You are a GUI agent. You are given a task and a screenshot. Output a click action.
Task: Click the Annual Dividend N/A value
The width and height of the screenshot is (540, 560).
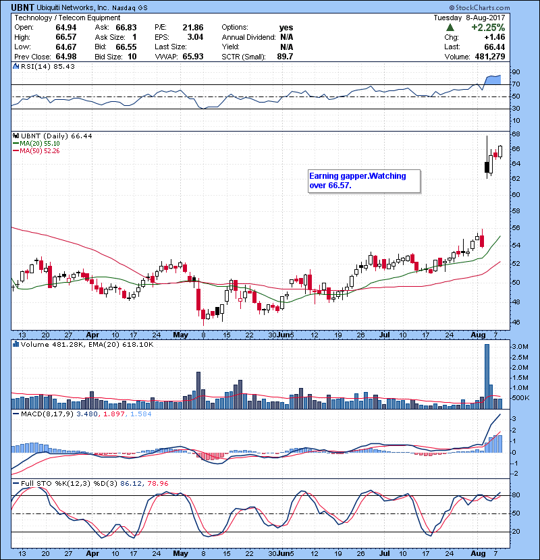(x=287, y=37)
